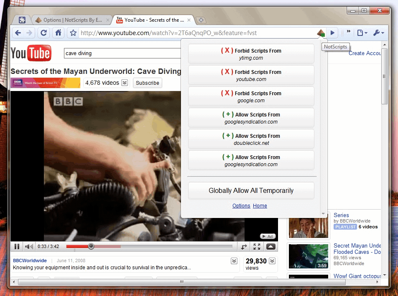The image size is (398, 296).
Task: Click the horizontal scrollbar right arrow
Action: [377, 282]
